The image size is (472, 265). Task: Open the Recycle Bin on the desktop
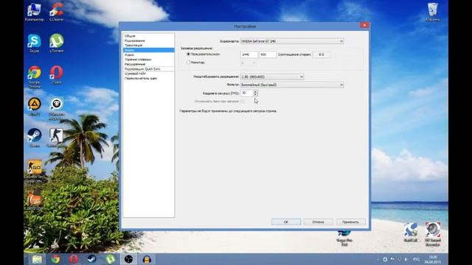[433, 12]
